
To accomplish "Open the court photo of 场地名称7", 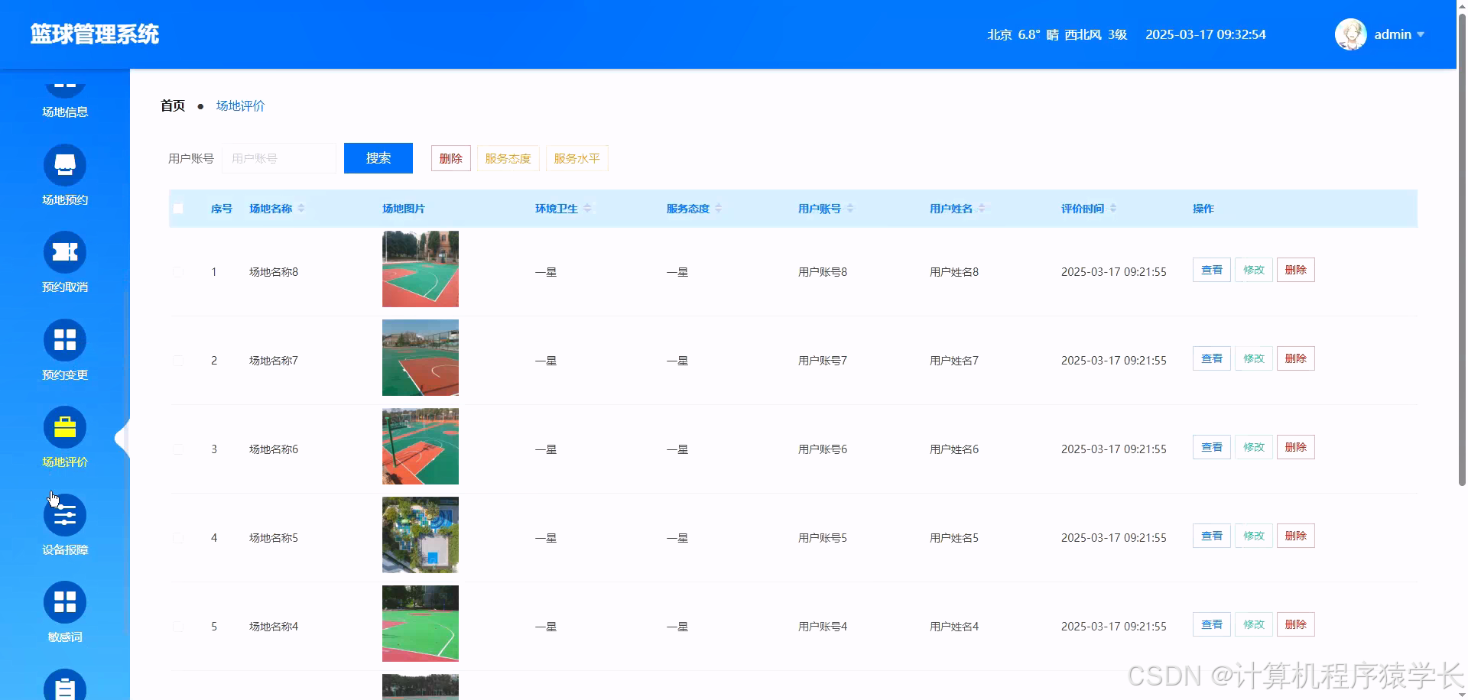I will 420,357.
